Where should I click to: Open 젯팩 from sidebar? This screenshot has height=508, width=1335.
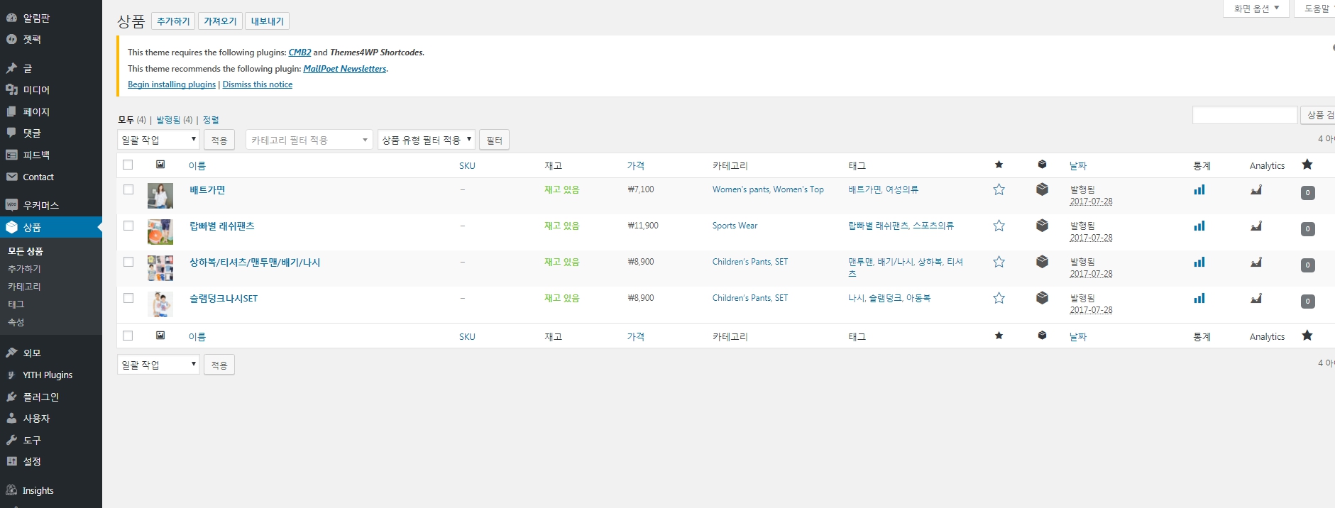(x=31, y=40)
